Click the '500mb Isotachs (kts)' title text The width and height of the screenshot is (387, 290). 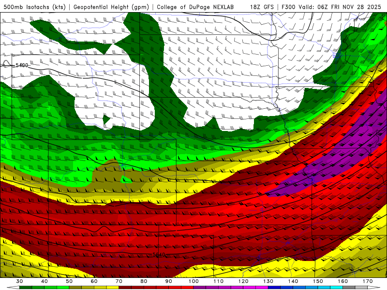pyautogui.click(x=34, y=7)
